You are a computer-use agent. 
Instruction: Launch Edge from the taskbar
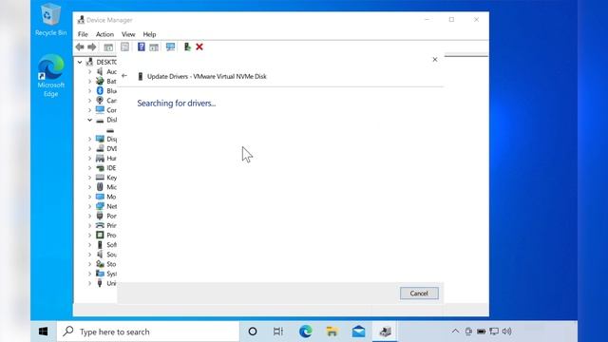306,332
